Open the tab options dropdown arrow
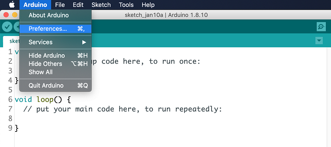Viewport: 331px width, 147px height. pyautogui.click(x=319, y=41)
